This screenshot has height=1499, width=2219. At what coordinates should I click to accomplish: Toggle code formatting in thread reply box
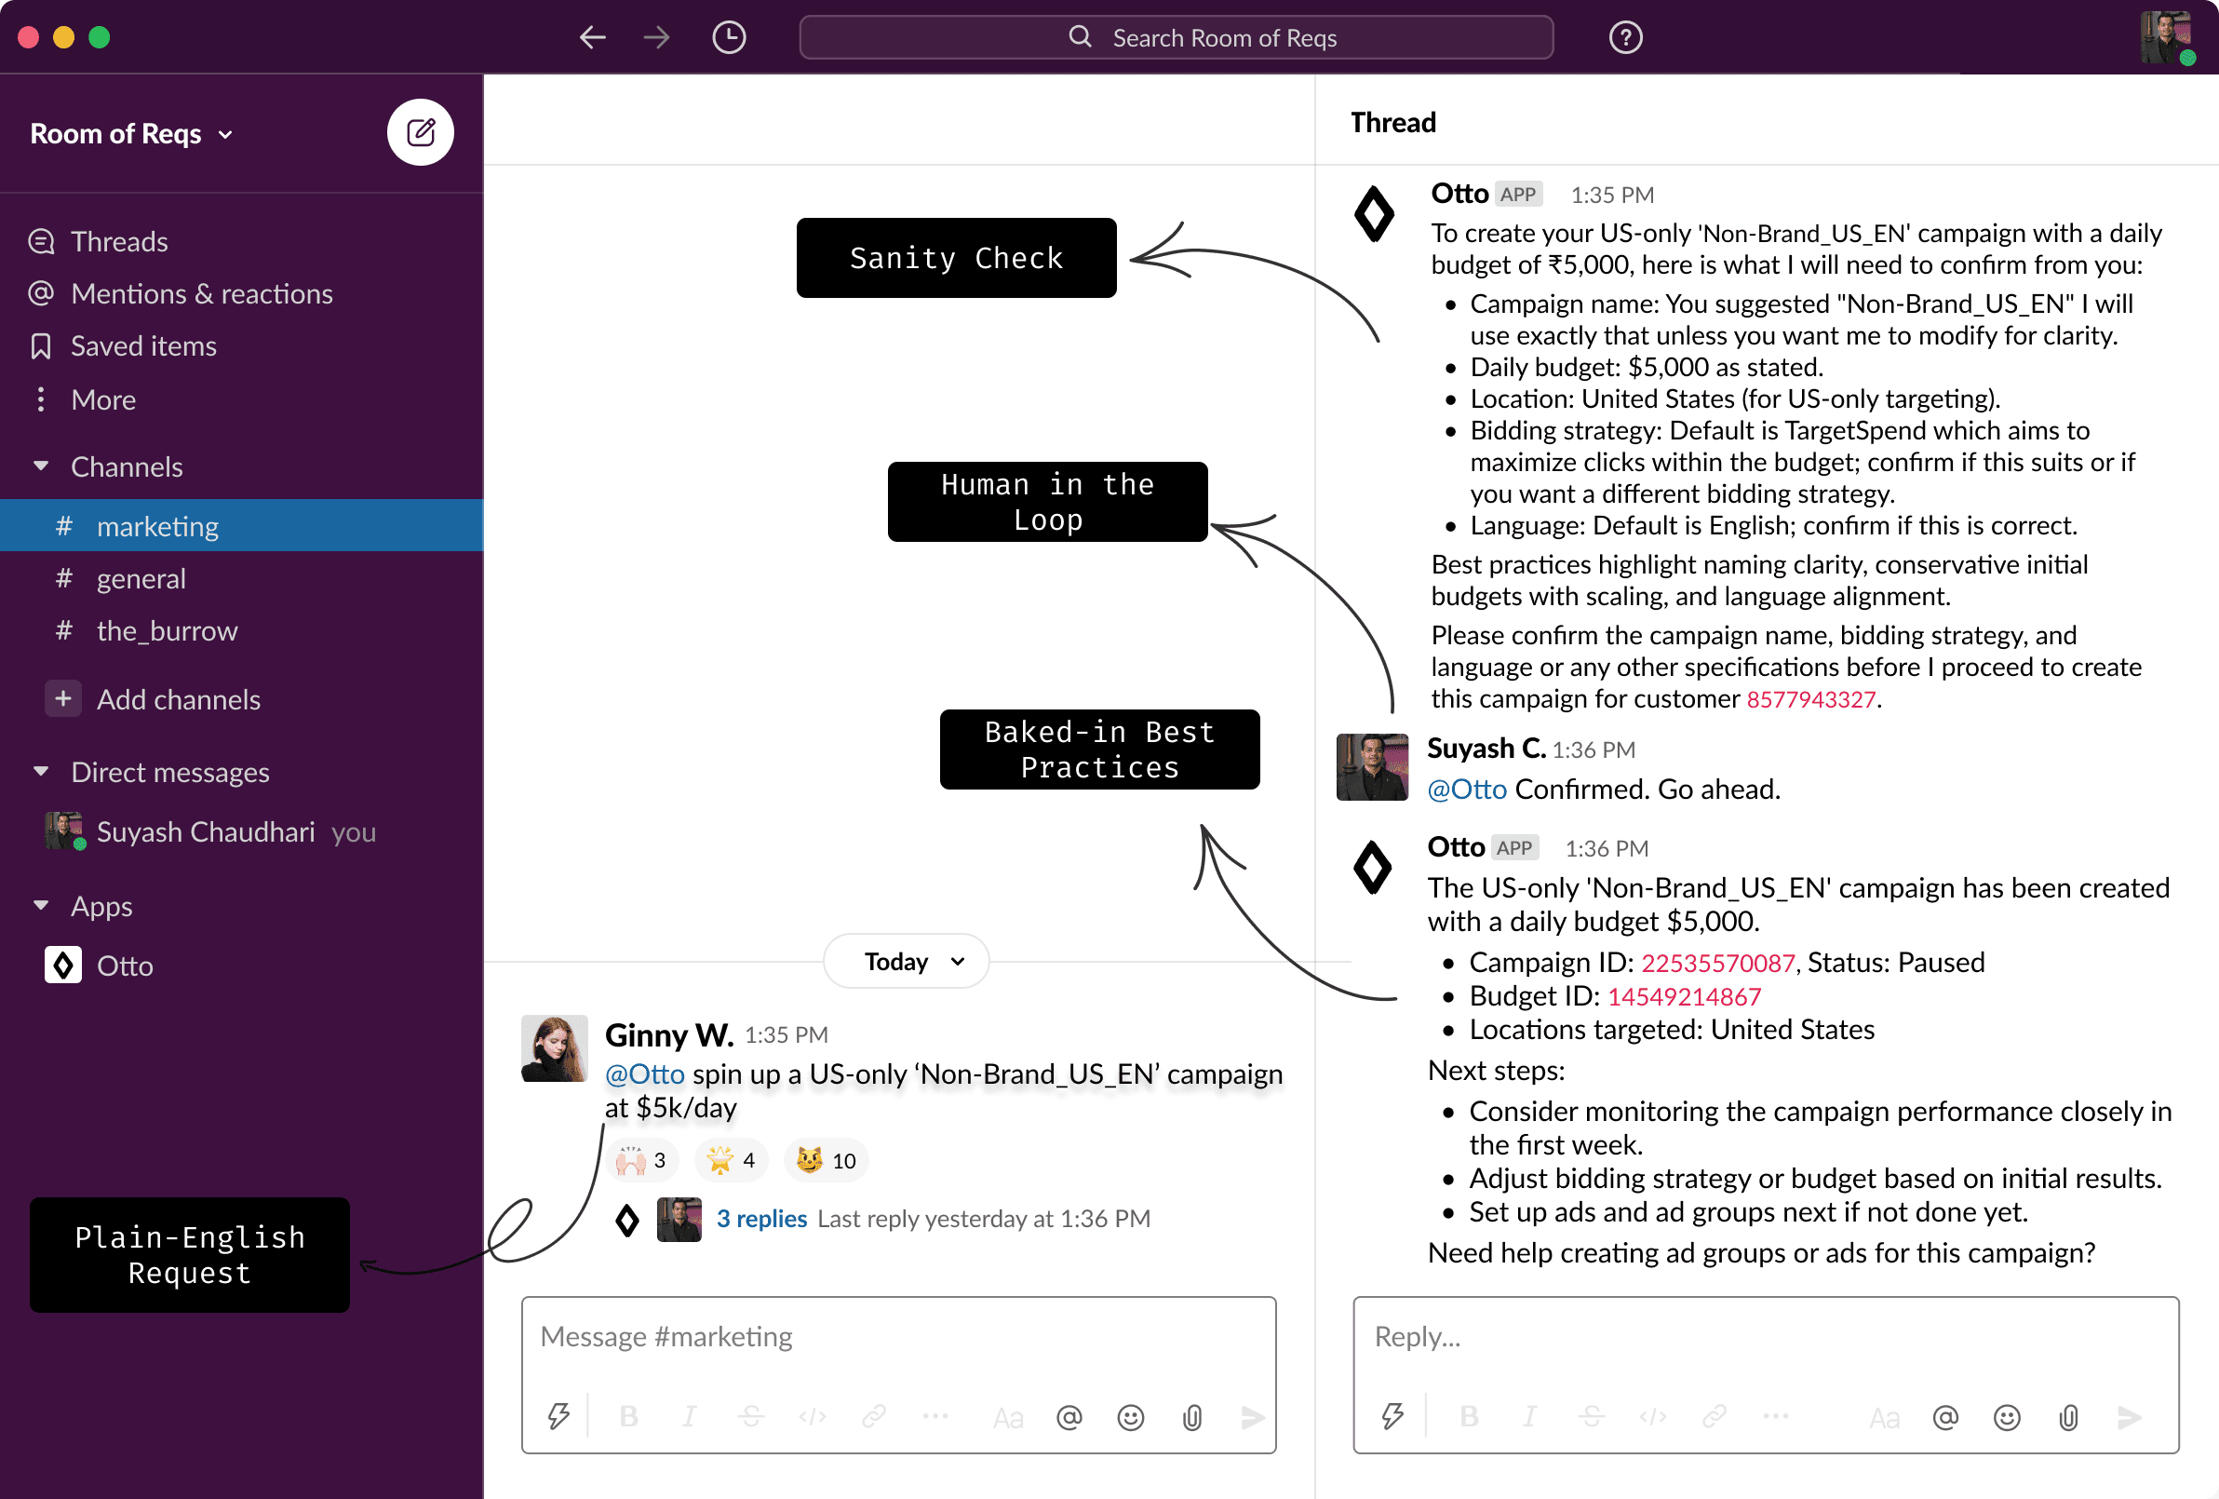(x=1653, y=1416)
